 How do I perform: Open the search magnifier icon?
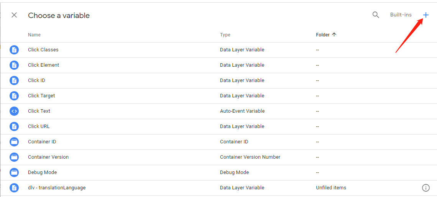tap(376, 15)
